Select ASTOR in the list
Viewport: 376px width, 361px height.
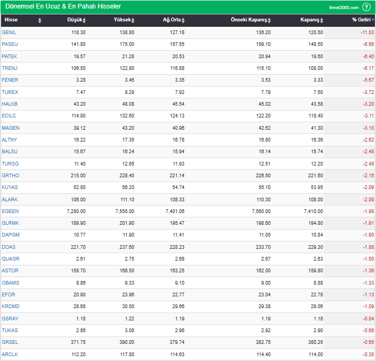[10, 271]
